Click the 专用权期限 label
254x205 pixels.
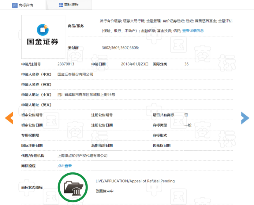30,135
